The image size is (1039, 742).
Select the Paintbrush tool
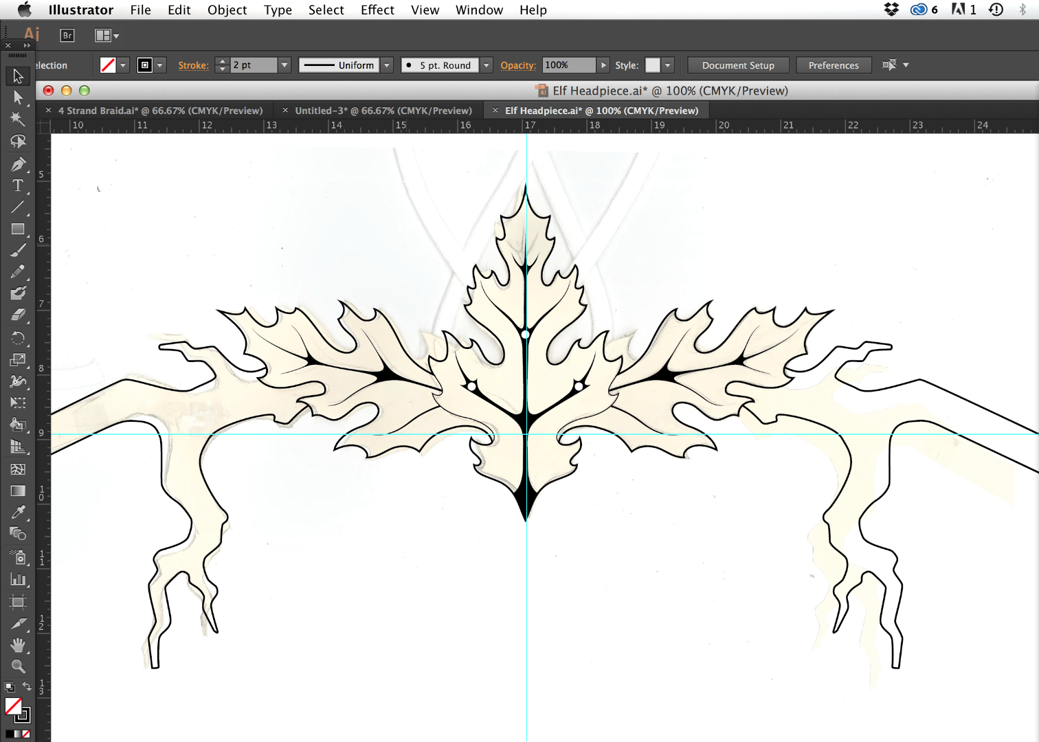(x=17, y=250)
